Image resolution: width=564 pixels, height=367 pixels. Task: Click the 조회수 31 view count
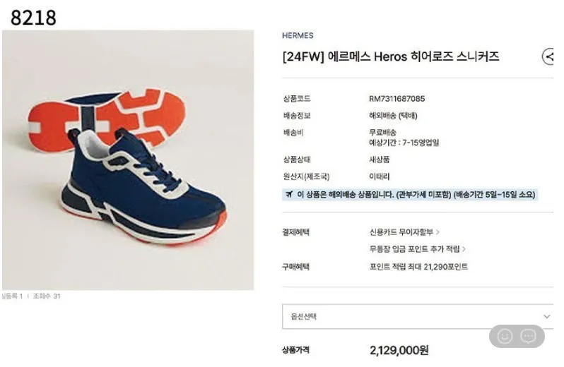[47, 296]
